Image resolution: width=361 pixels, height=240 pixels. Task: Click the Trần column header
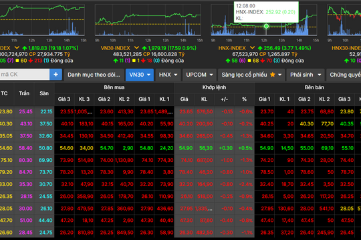coord(24,93)
